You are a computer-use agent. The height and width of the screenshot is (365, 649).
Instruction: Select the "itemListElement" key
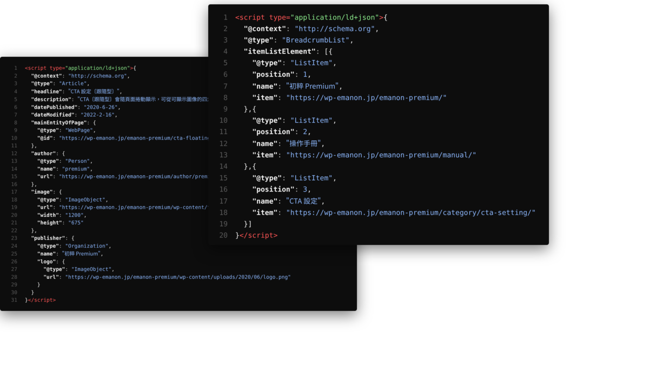(x=280, y=51)
